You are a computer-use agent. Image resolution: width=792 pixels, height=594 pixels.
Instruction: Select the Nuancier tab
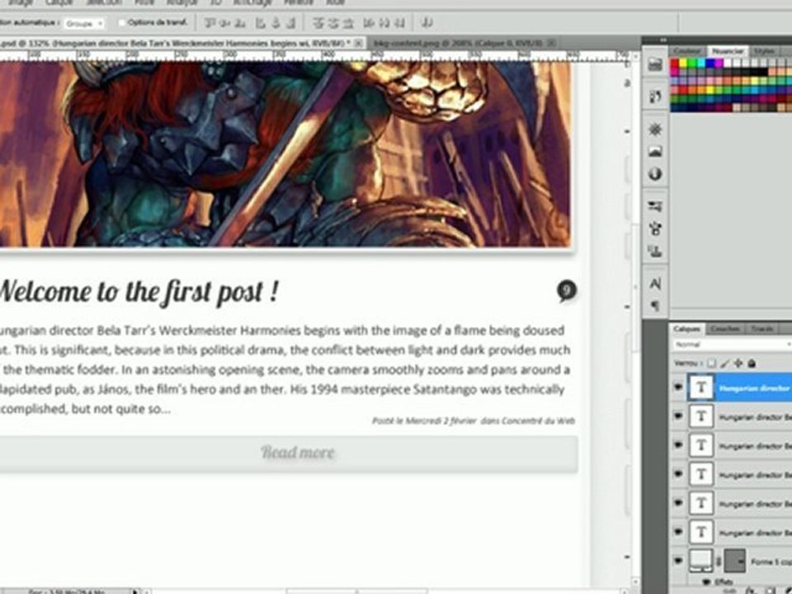point(728,51)
